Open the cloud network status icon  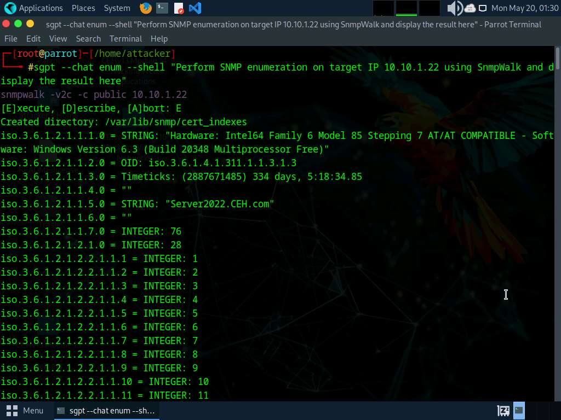(x=470, y=8)
